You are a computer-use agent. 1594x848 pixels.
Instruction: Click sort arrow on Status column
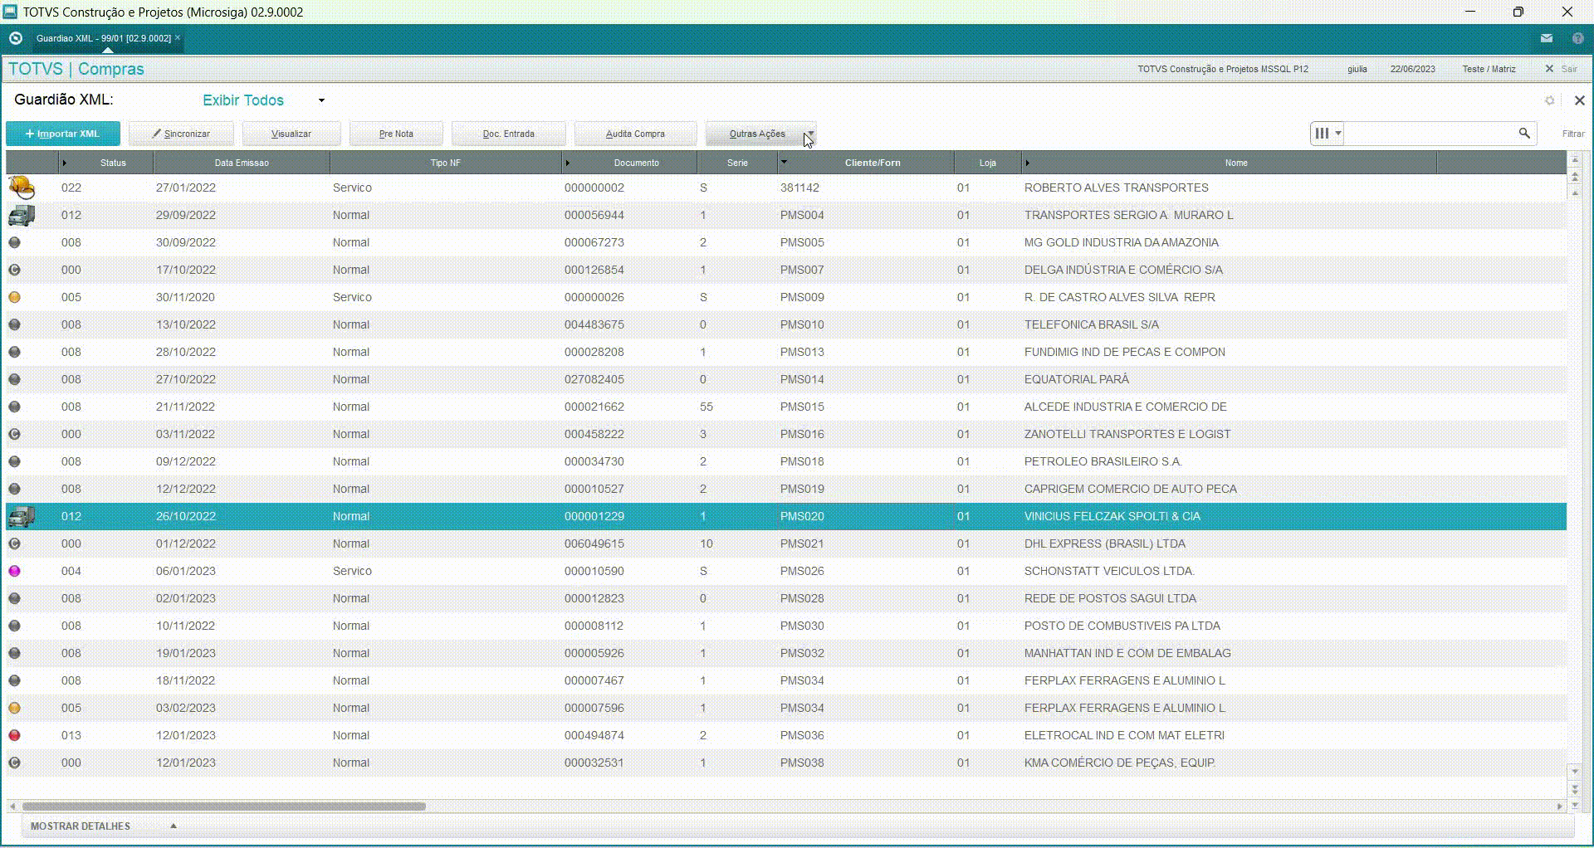[x=65, y=163]
